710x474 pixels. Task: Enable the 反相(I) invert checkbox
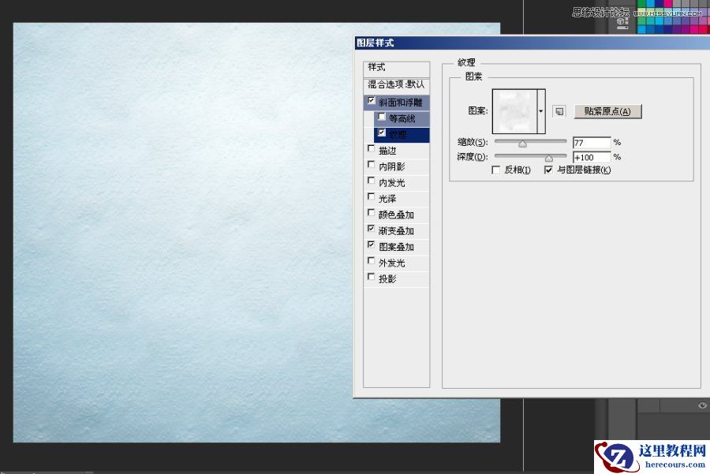coord(495,169)
